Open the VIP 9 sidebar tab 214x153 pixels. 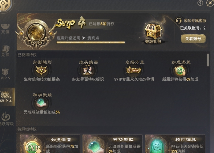click(x=5, y=74)
